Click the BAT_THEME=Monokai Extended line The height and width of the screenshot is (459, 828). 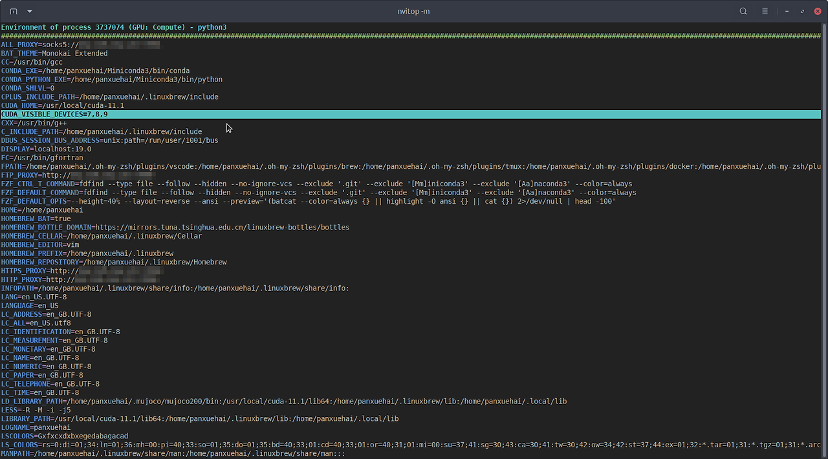[54, 53]
